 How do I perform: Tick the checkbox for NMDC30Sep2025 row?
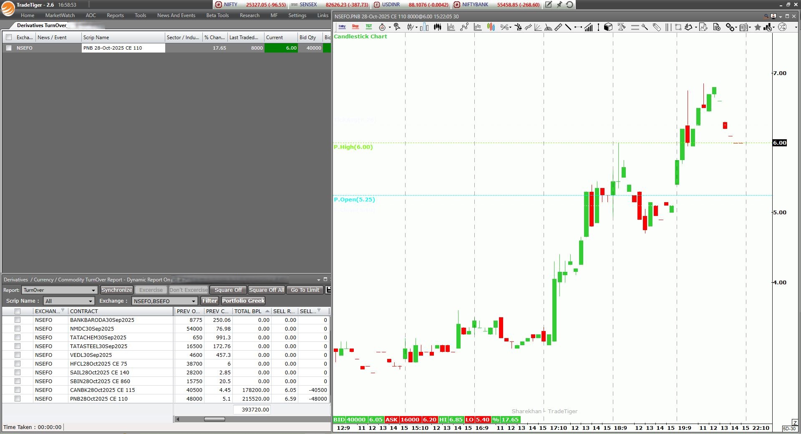point(18,329)
